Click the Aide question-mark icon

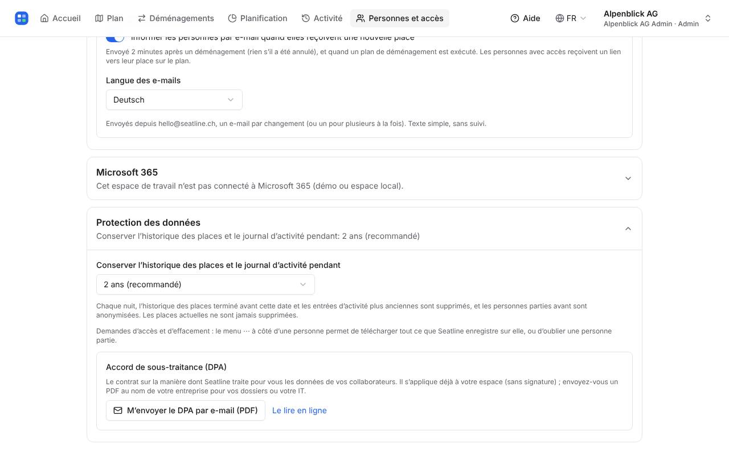pyautogui.click(x=515, y=18)
